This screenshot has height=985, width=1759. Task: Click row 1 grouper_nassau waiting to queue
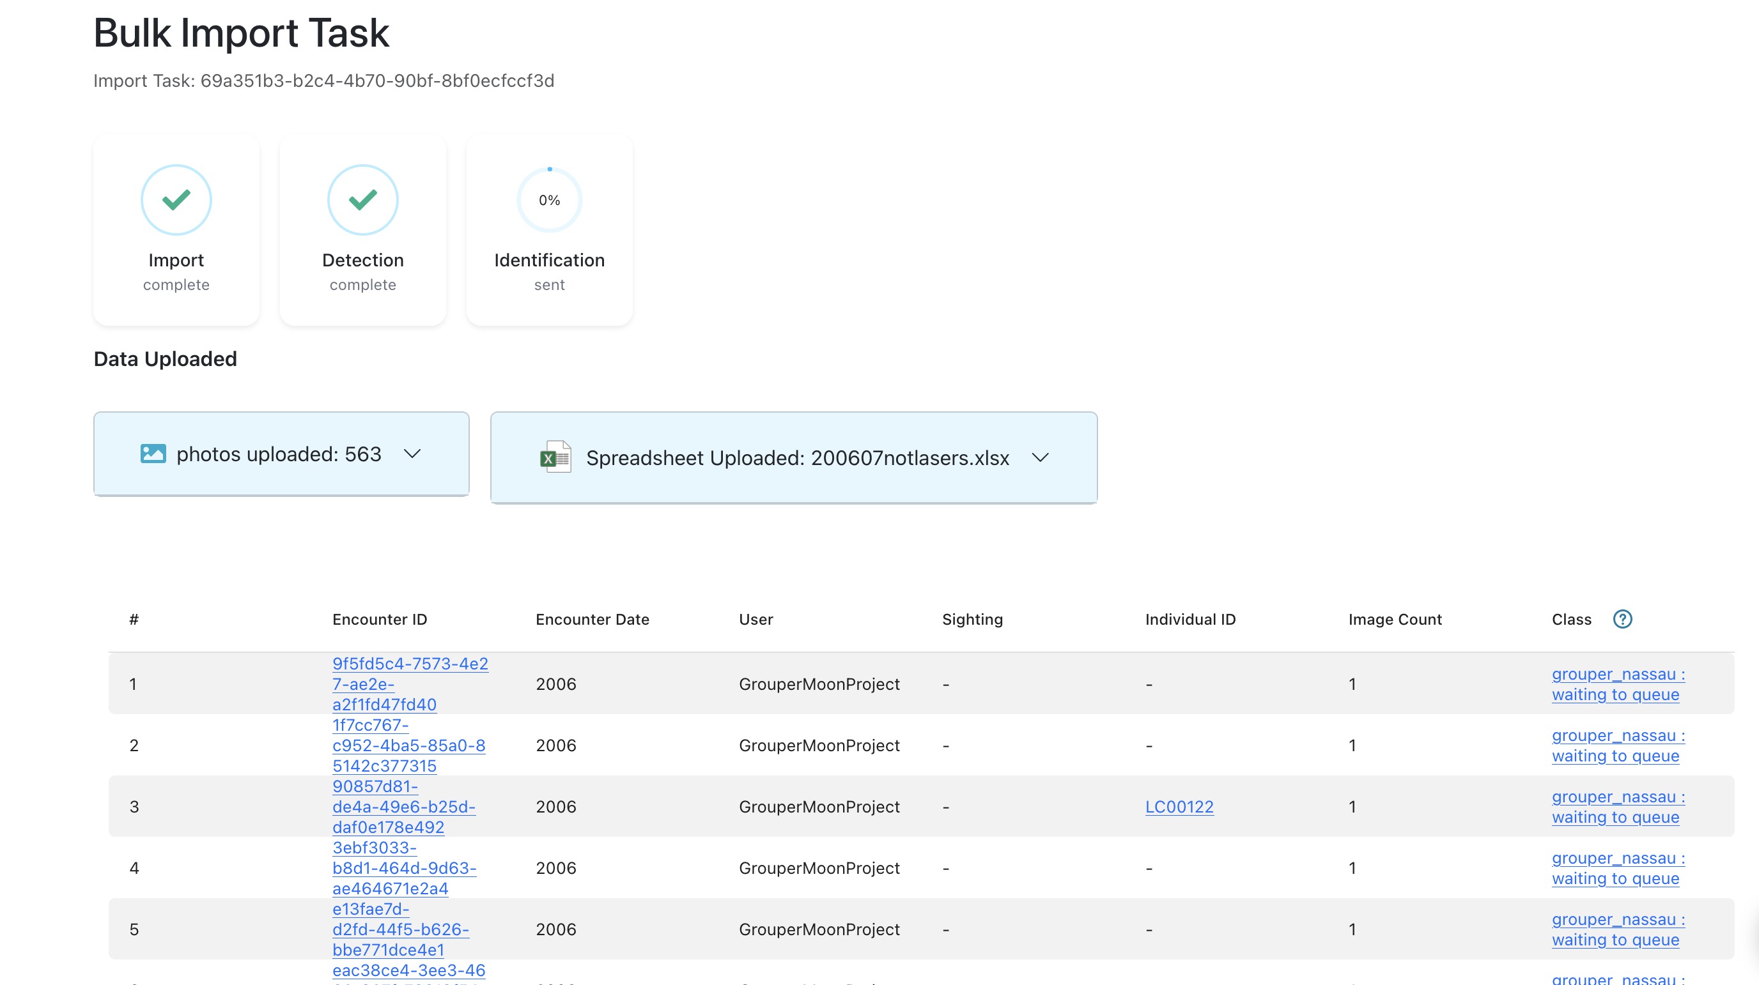[x=1617, y=684]
